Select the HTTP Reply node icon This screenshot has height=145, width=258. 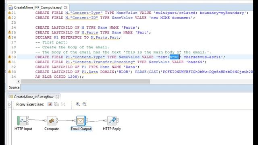coord(112,121)
